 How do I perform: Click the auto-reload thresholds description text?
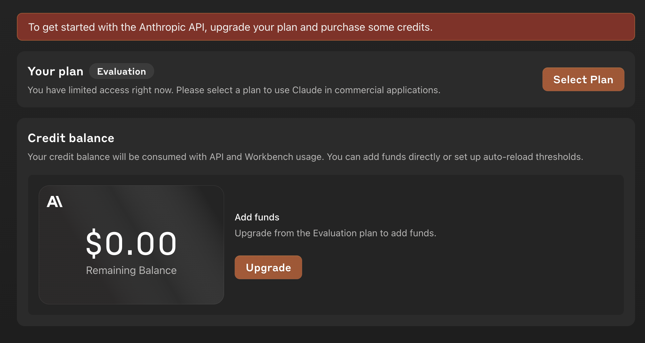(305, 157)
